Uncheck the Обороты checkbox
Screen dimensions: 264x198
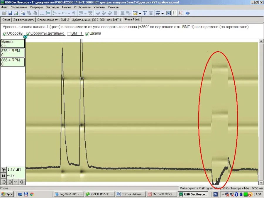point(4,34)
